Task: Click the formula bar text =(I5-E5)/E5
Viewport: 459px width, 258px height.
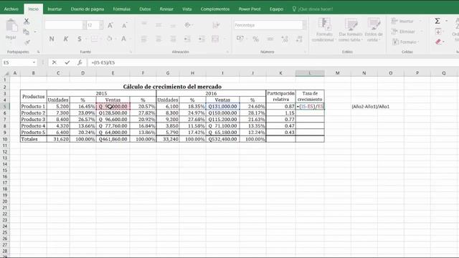Action: click(103, 62)
